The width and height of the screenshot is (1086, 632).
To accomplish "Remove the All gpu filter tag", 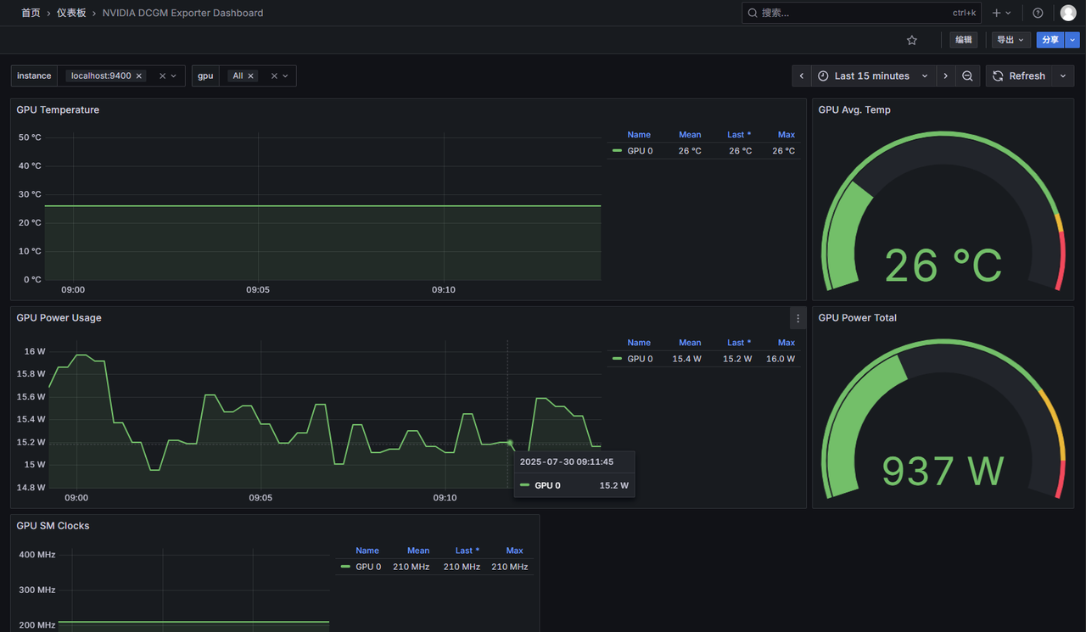I will (x=251, y=76).
